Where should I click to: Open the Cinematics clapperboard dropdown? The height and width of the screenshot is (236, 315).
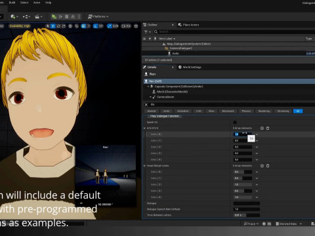39,16
